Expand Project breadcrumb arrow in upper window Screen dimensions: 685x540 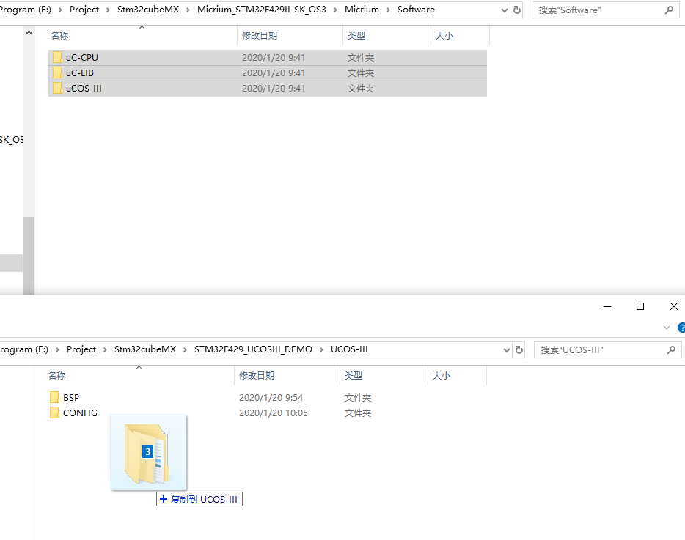[108, 10]
